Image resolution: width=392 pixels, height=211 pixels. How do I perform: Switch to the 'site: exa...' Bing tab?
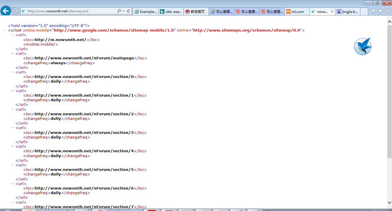pyautogui.click(x=171, y=11)
